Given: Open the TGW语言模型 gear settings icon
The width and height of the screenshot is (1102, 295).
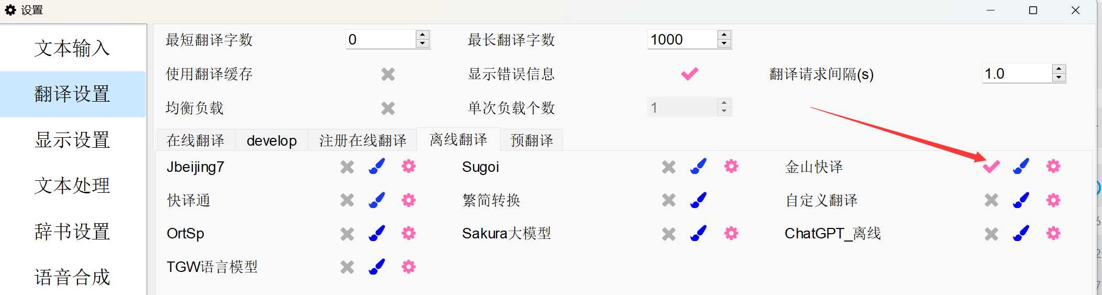Looking at the screenshot, I should pos(409,267).
